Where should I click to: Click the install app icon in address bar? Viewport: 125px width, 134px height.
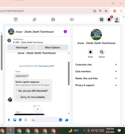coord(95,11)
